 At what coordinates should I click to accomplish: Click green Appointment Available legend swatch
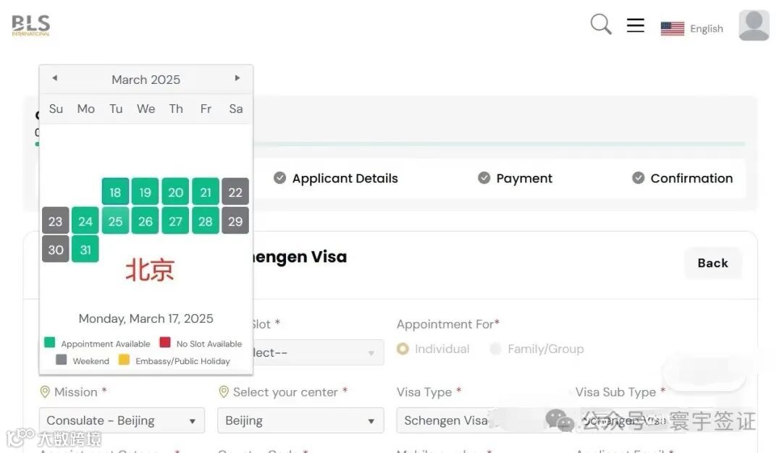(x=49, y=342)
